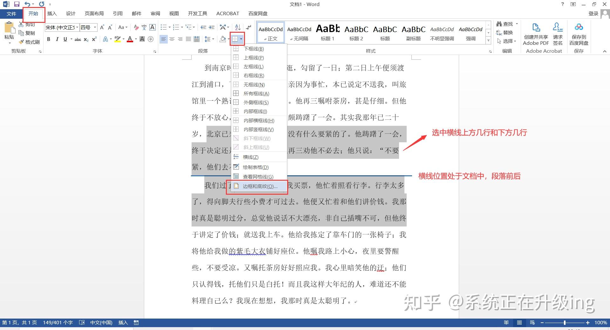
Task: Open the 选择 select dropdown
Action: (506, 41)
